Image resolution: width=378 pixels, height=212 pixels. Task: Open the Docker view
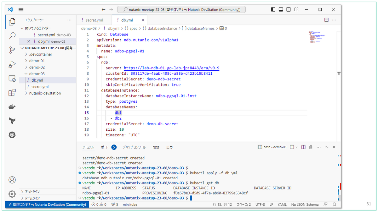click(x=12, y=107)
